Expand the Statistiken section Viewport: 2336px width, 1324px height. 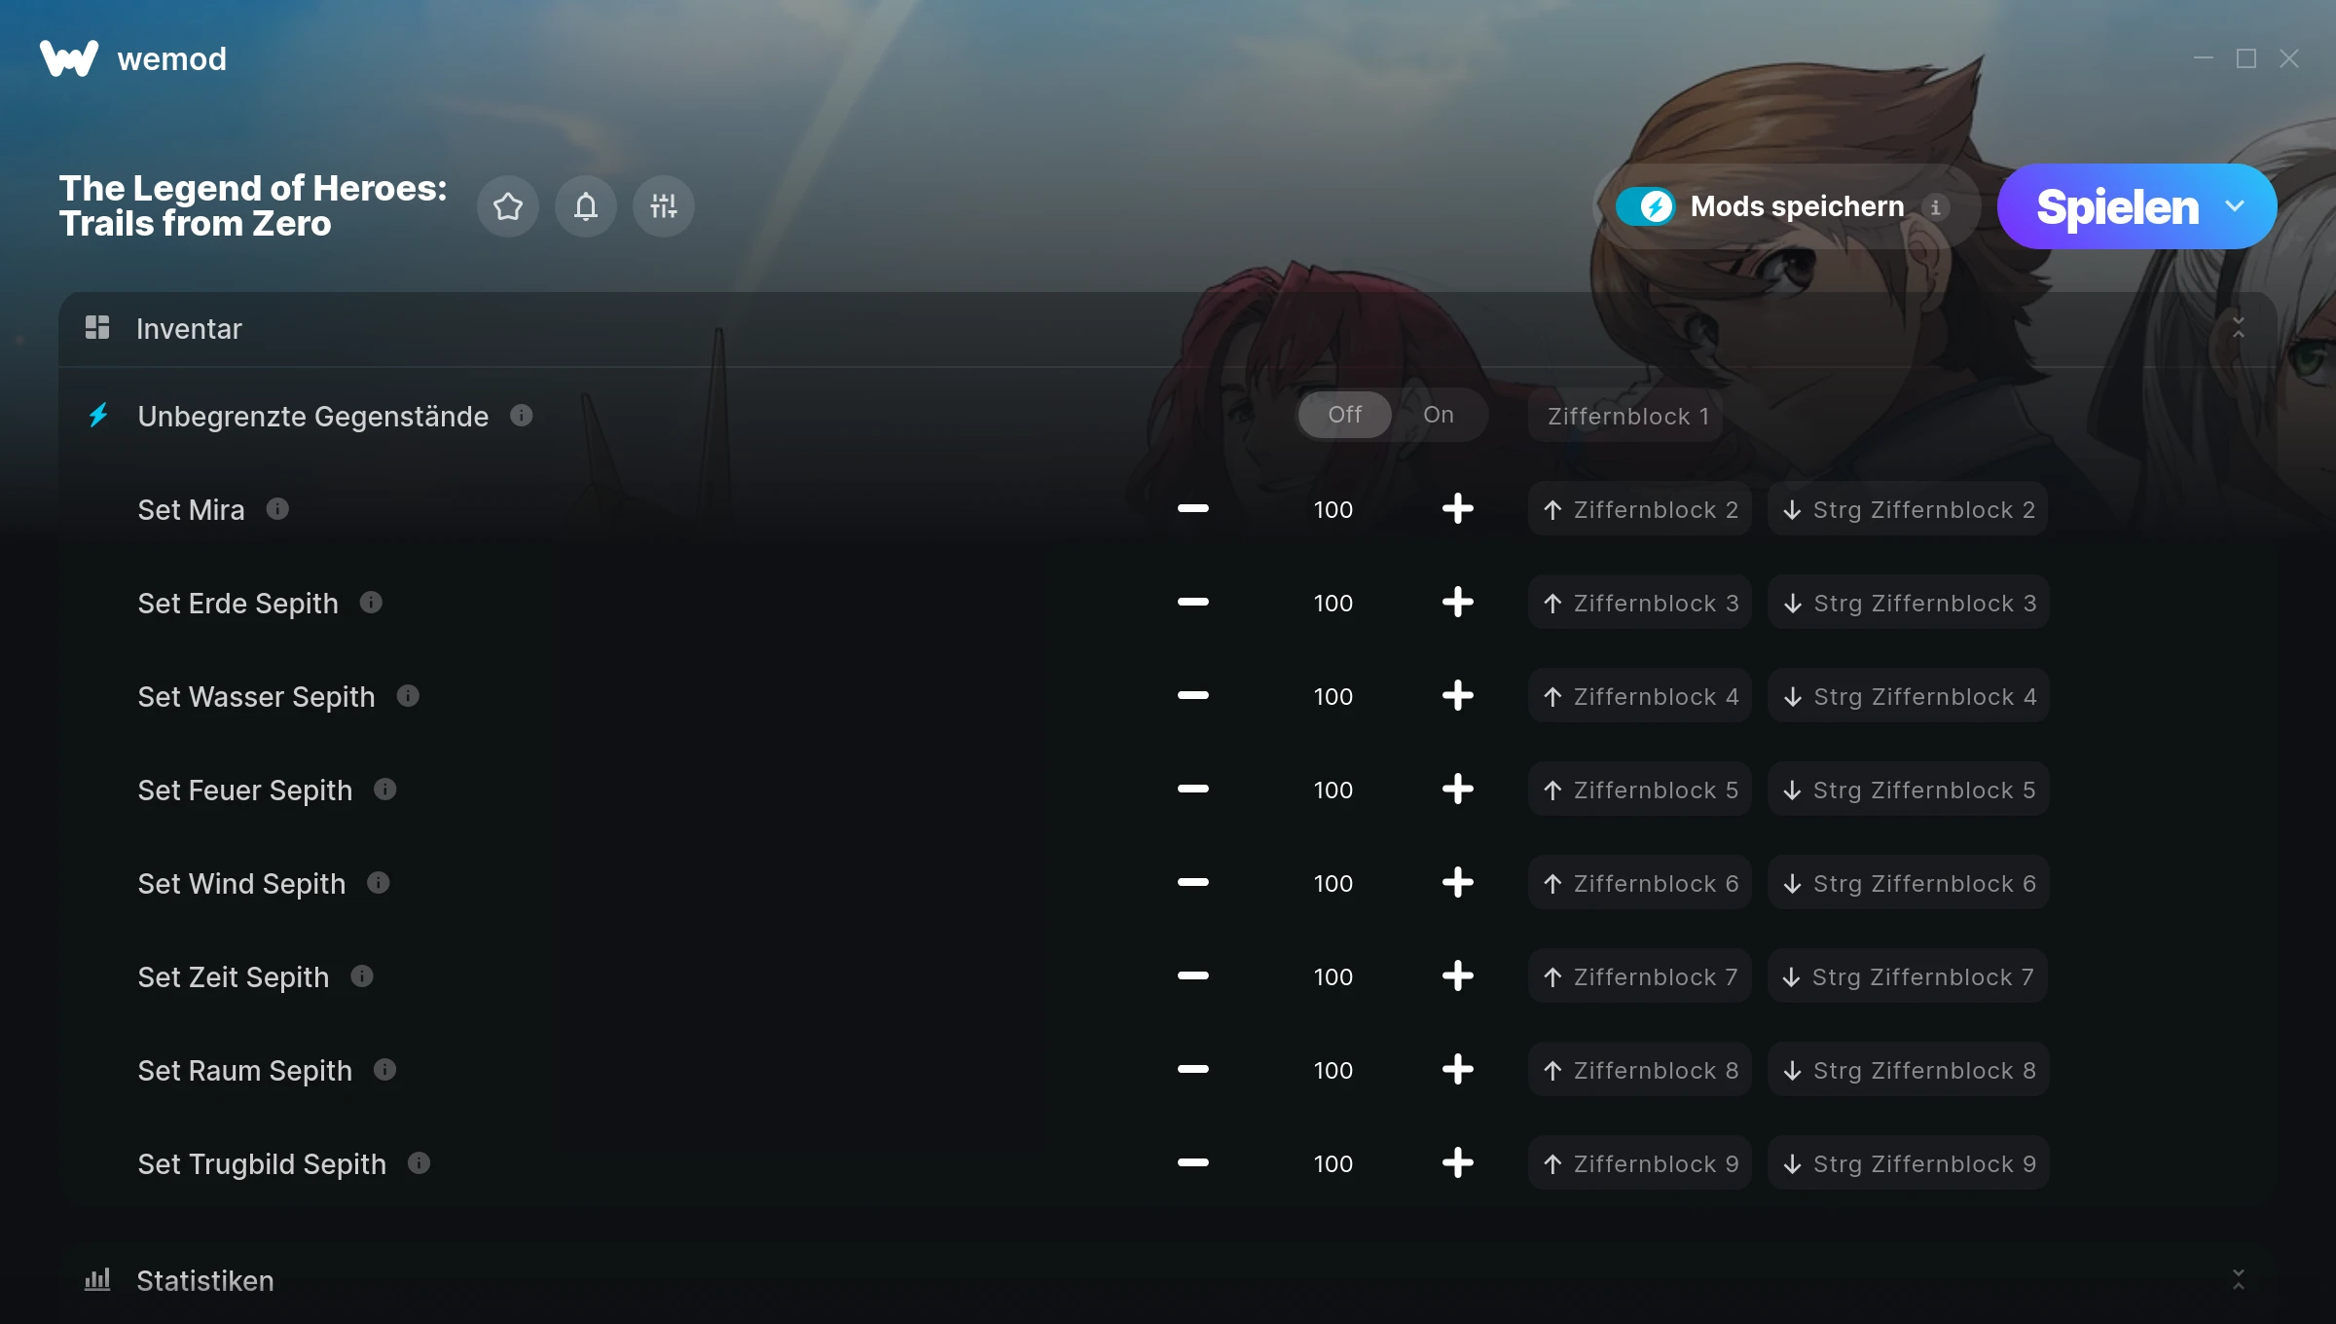[x=2239, y=1280]
